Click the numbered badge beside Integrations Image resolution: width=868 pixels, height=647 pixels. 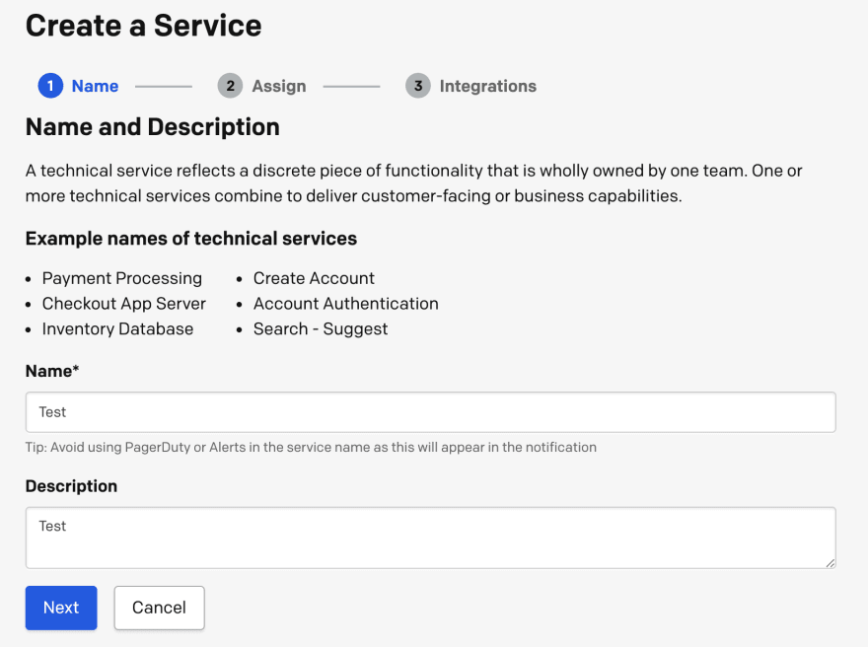(417, 86)
